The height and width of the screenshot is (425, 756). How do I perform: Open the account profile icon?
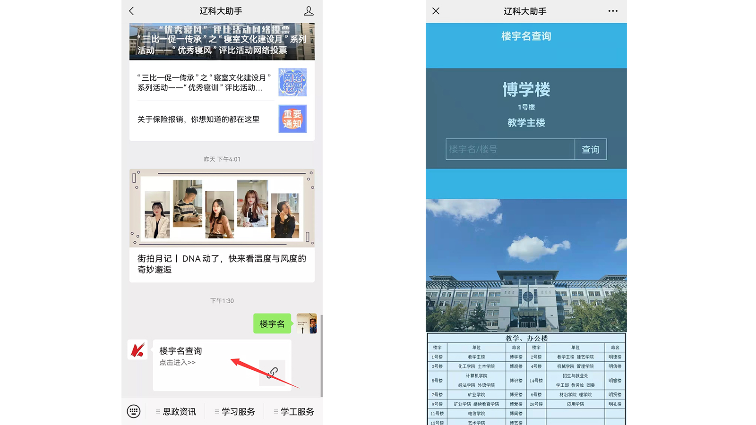tap(309, 11)
